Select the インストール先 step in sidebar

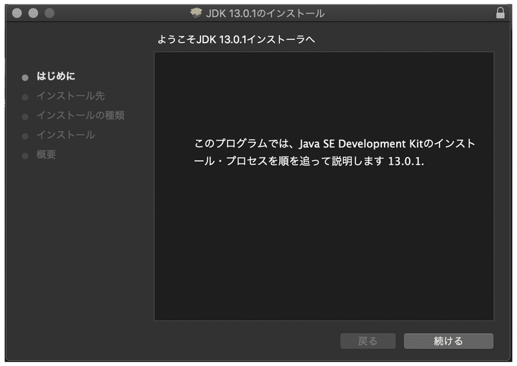70,96
